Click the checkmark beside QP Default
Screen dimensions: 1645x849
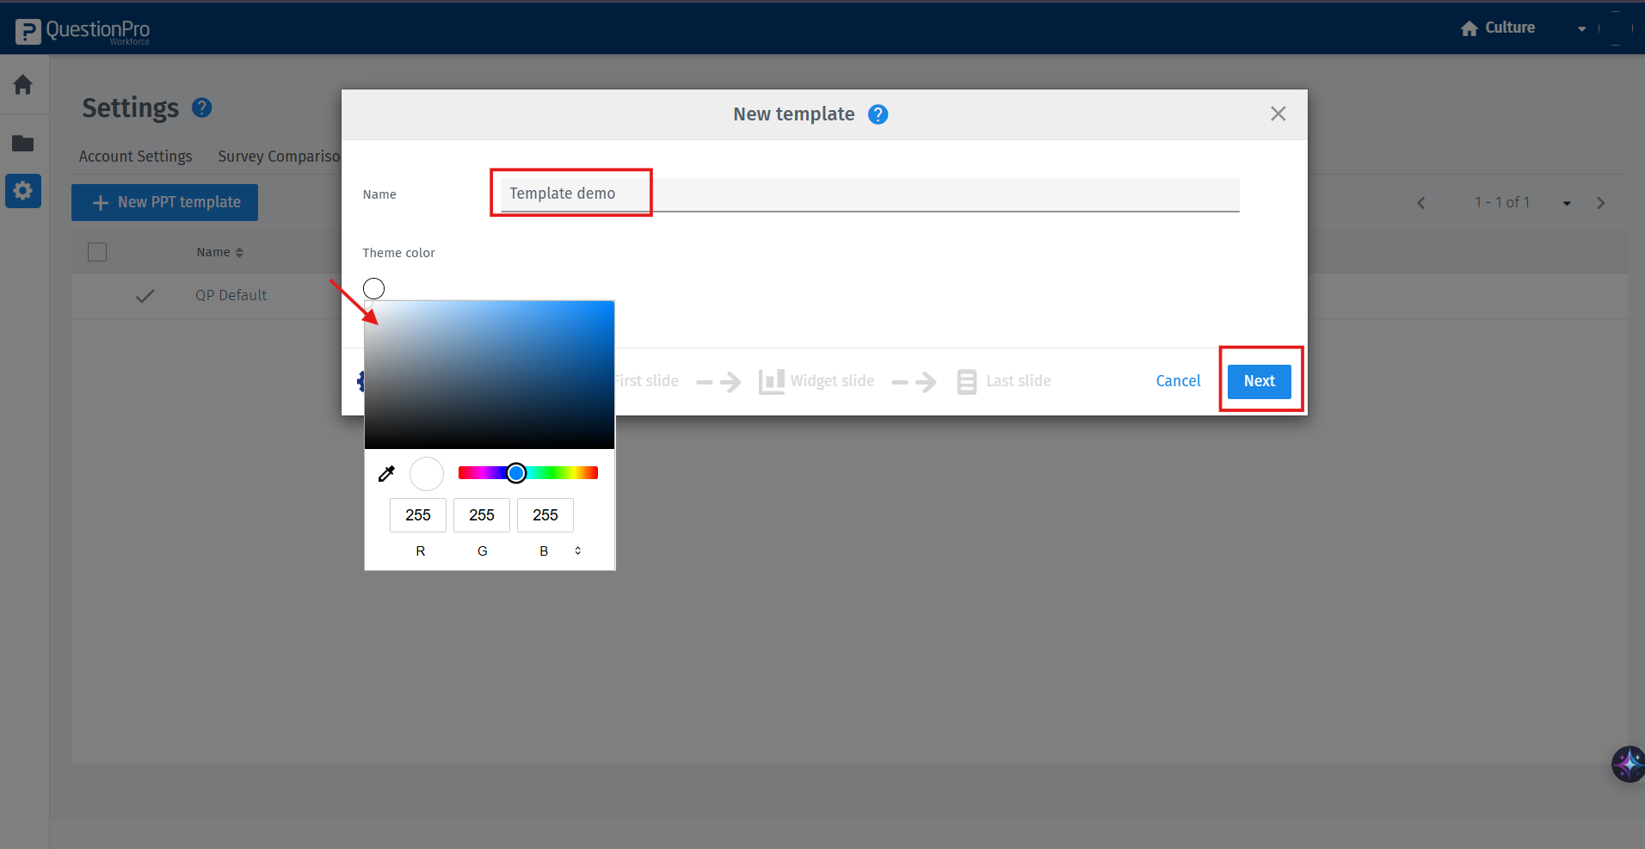[144, 295]
